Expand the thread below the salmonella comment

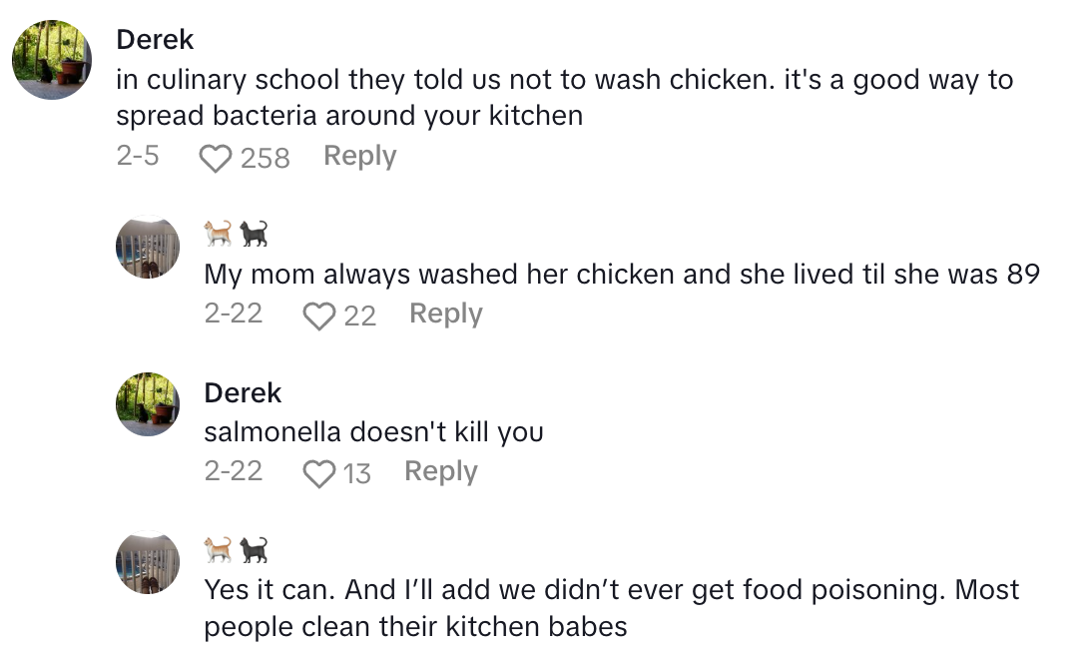coord(440,471)
